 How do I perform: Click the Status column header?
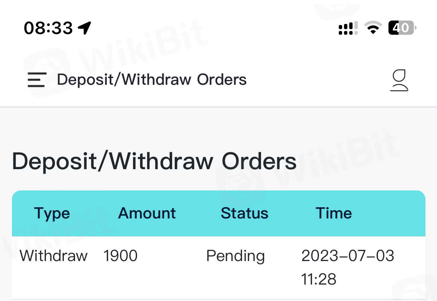(x=244, y=213)
